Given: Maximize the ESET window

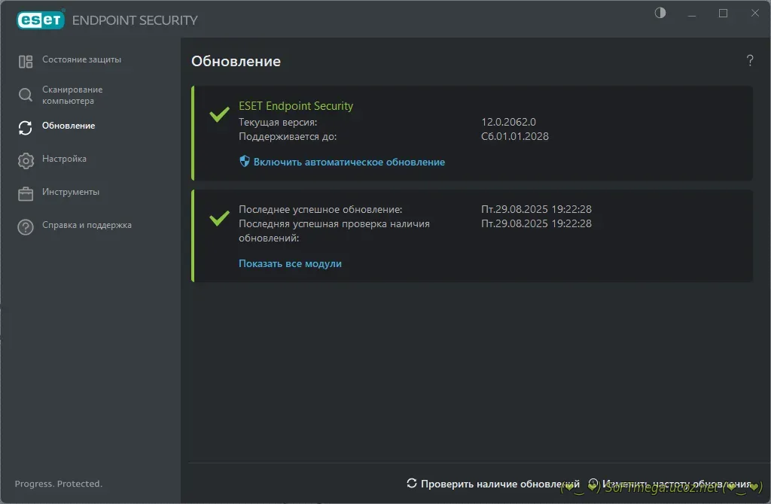Looking at the screenshot, I should click(723, 14).
